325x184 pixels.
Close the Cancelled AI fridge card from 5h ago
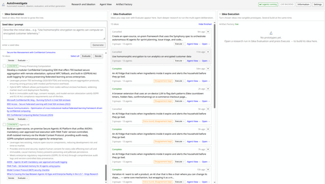click(208, 109)
